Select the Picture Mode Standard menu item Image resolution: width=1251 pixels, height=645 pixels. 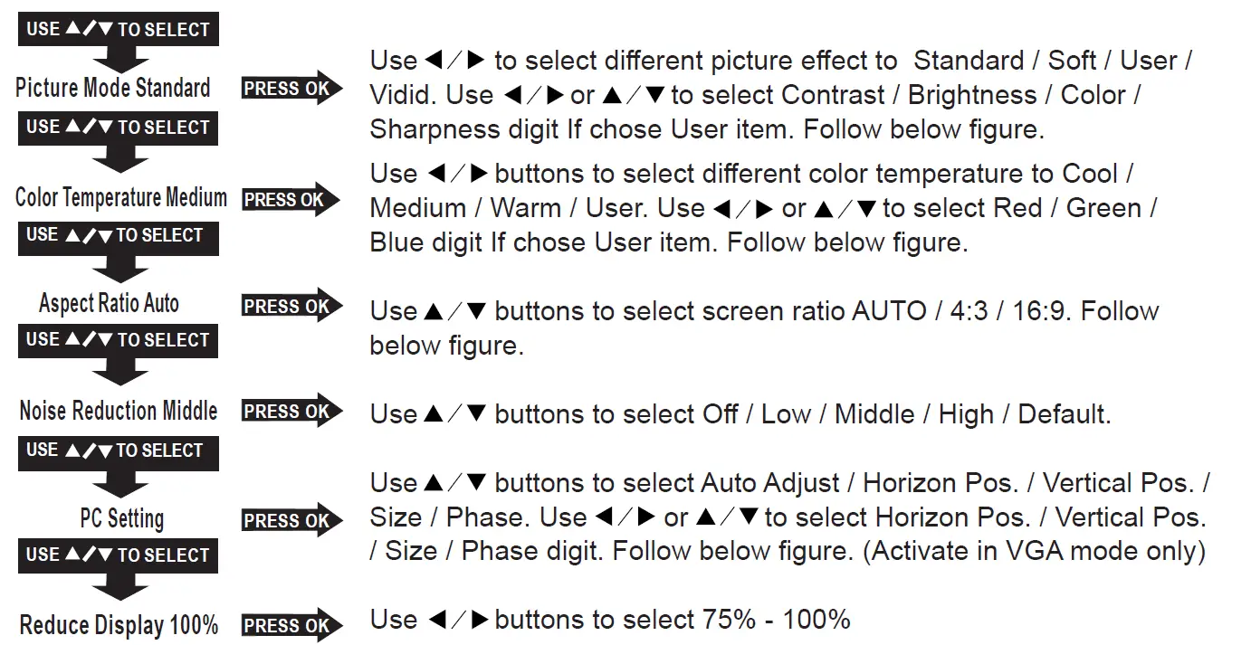(x=113, y=89)
